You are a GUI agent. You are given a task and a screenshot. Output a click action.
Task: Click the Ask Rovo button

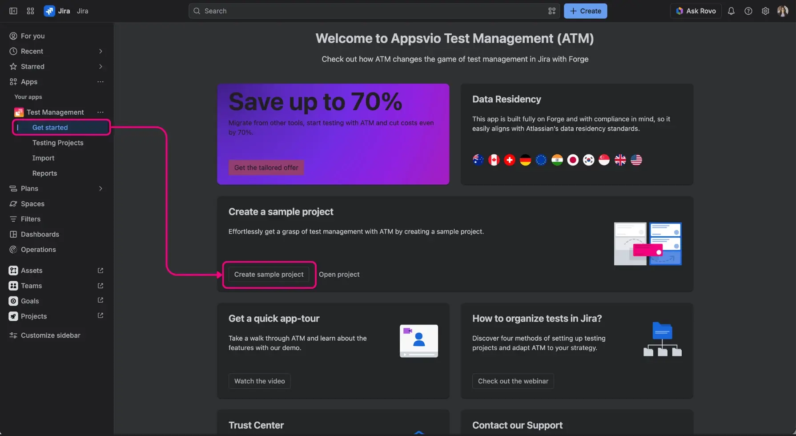pos(695,11)
